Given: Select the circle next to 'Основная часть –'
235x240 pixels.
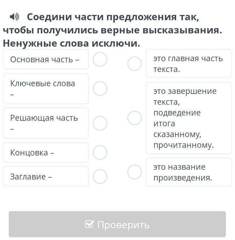Looking at the screenshot, I should [100, 59].
